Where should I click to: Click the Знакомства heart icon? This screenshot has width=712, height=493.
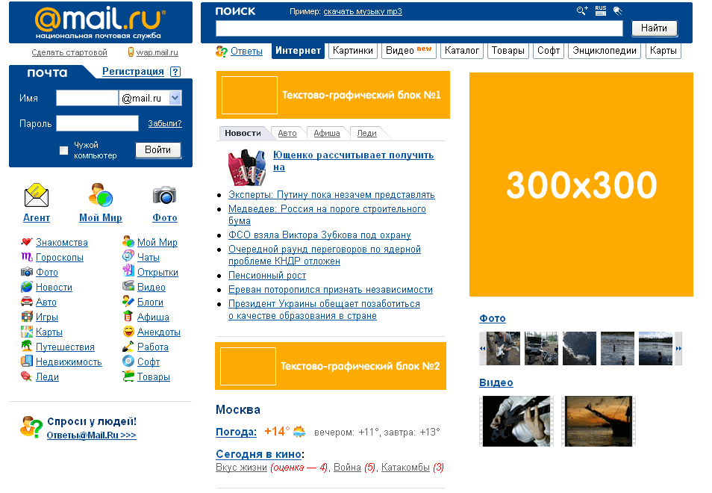pyautogui.click(x=27, y=242)
